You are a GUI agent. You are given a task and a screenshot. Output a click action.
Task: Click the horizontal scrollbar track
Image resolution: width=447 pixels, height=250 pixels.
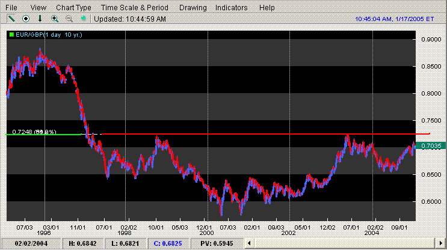345,243
